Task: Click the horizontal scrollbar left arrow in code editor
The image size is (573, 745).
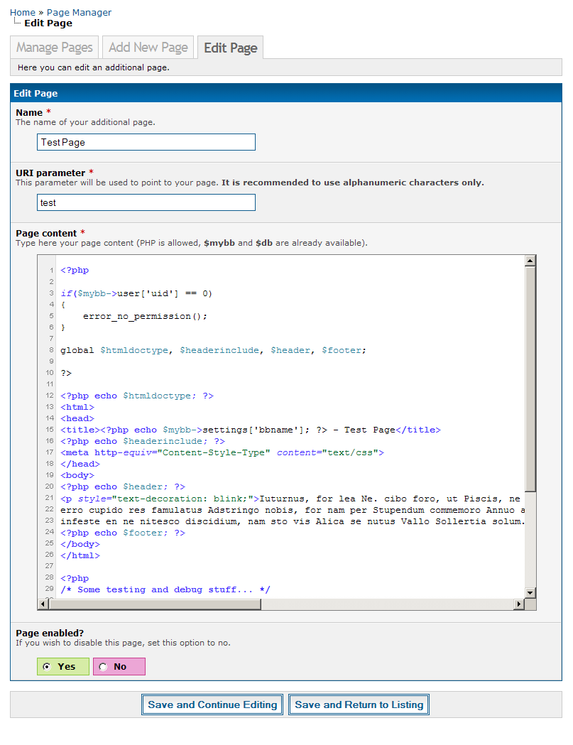Action: pos(43,604)
